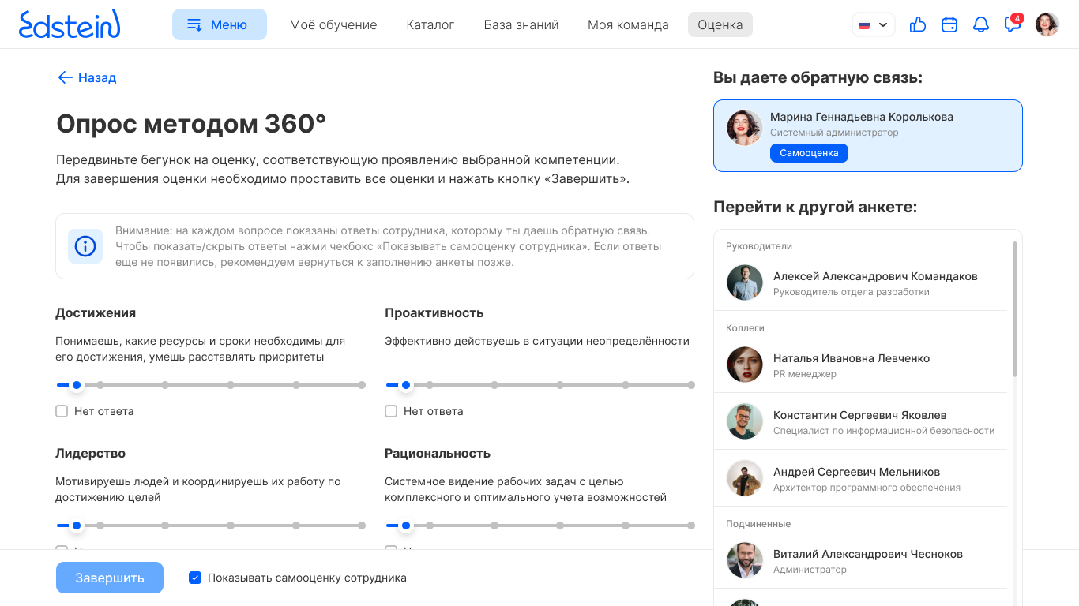Click the Edstein logo
The image size is (1079, 606).
point(70,24)
